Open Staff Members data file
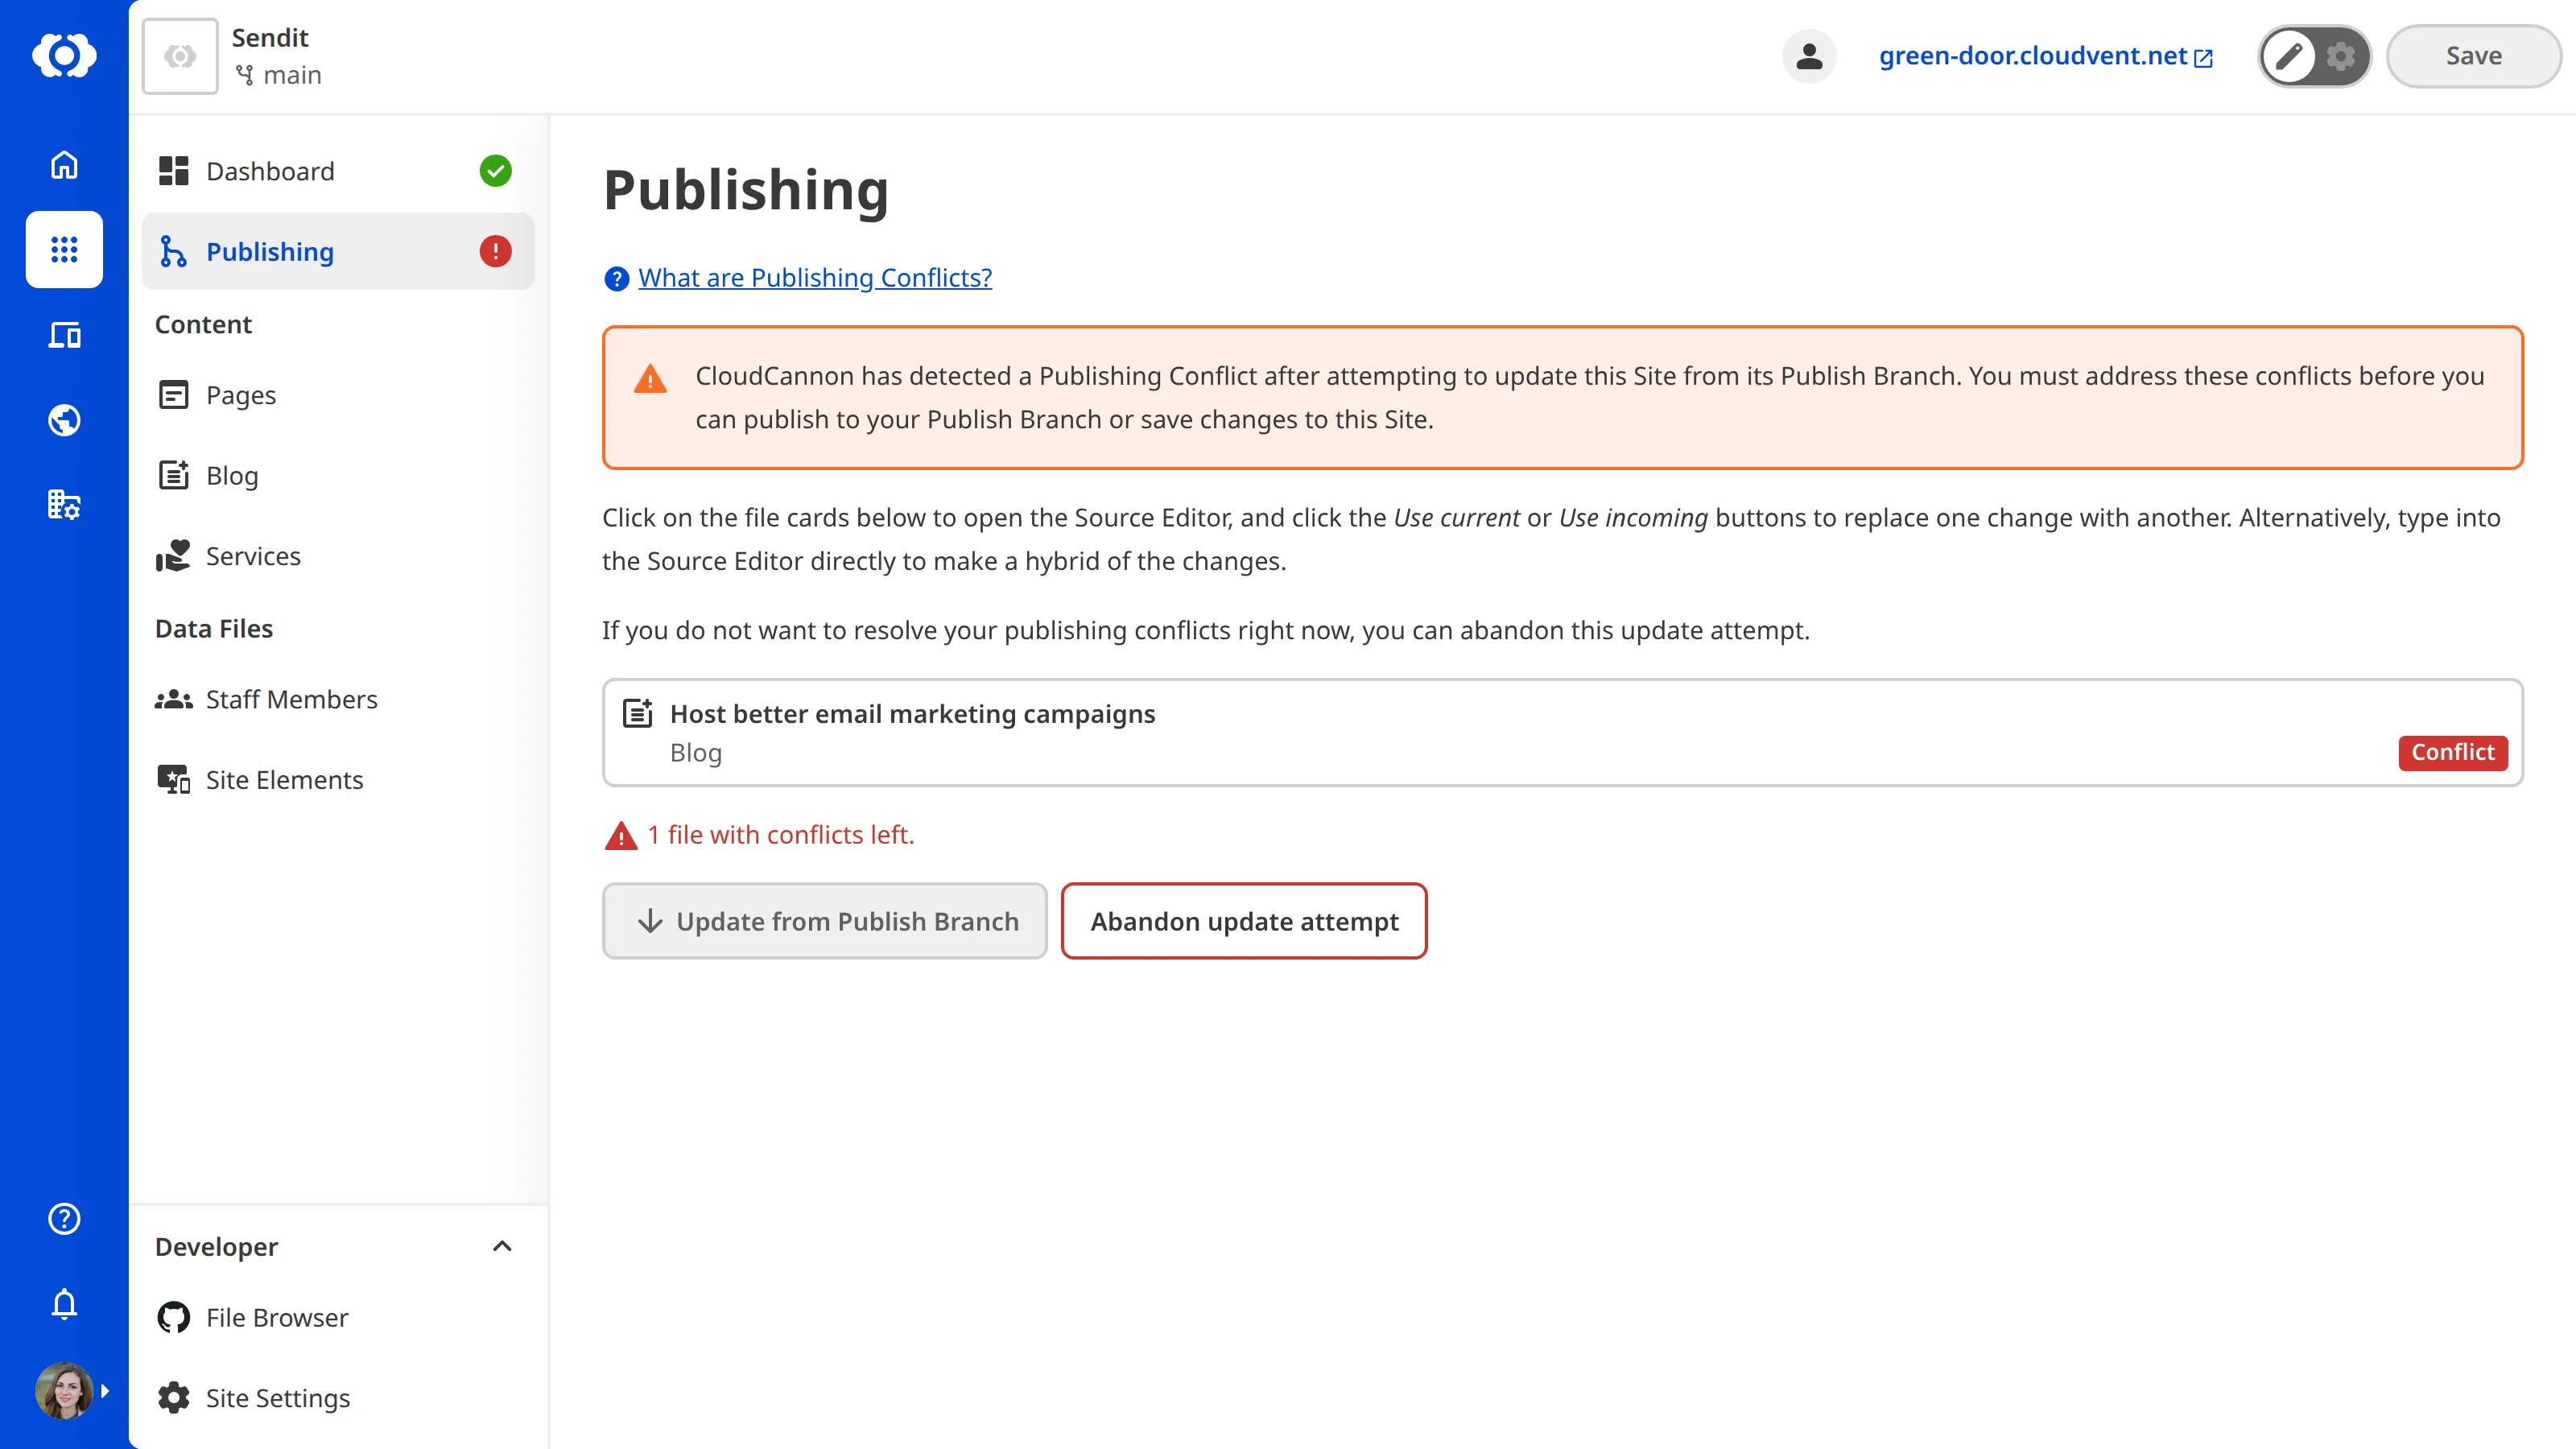The width and height of the screenshot is (2576, 1449). point(338,699)
